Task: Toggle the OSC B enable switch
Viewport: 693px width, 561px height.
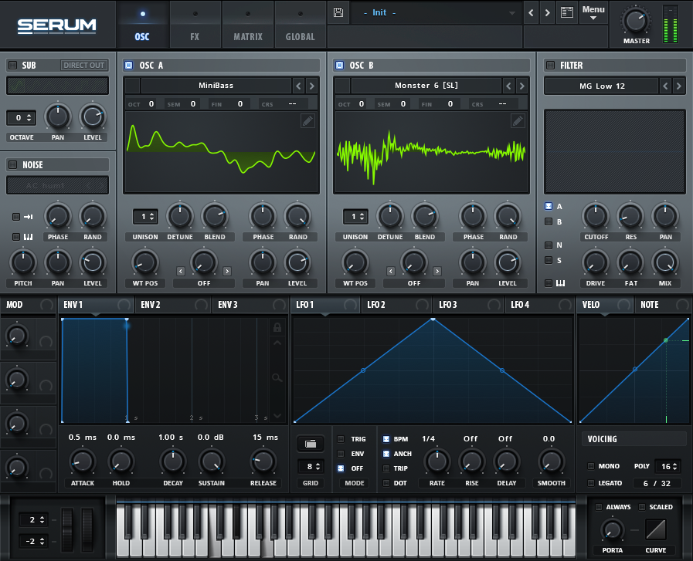Action: [x=339, y=66]
